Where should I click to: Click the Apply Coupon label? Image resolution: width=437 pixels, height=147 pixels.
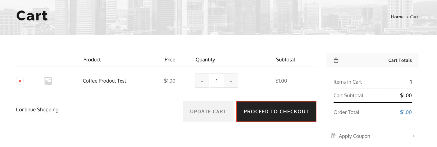pos(355,136)
